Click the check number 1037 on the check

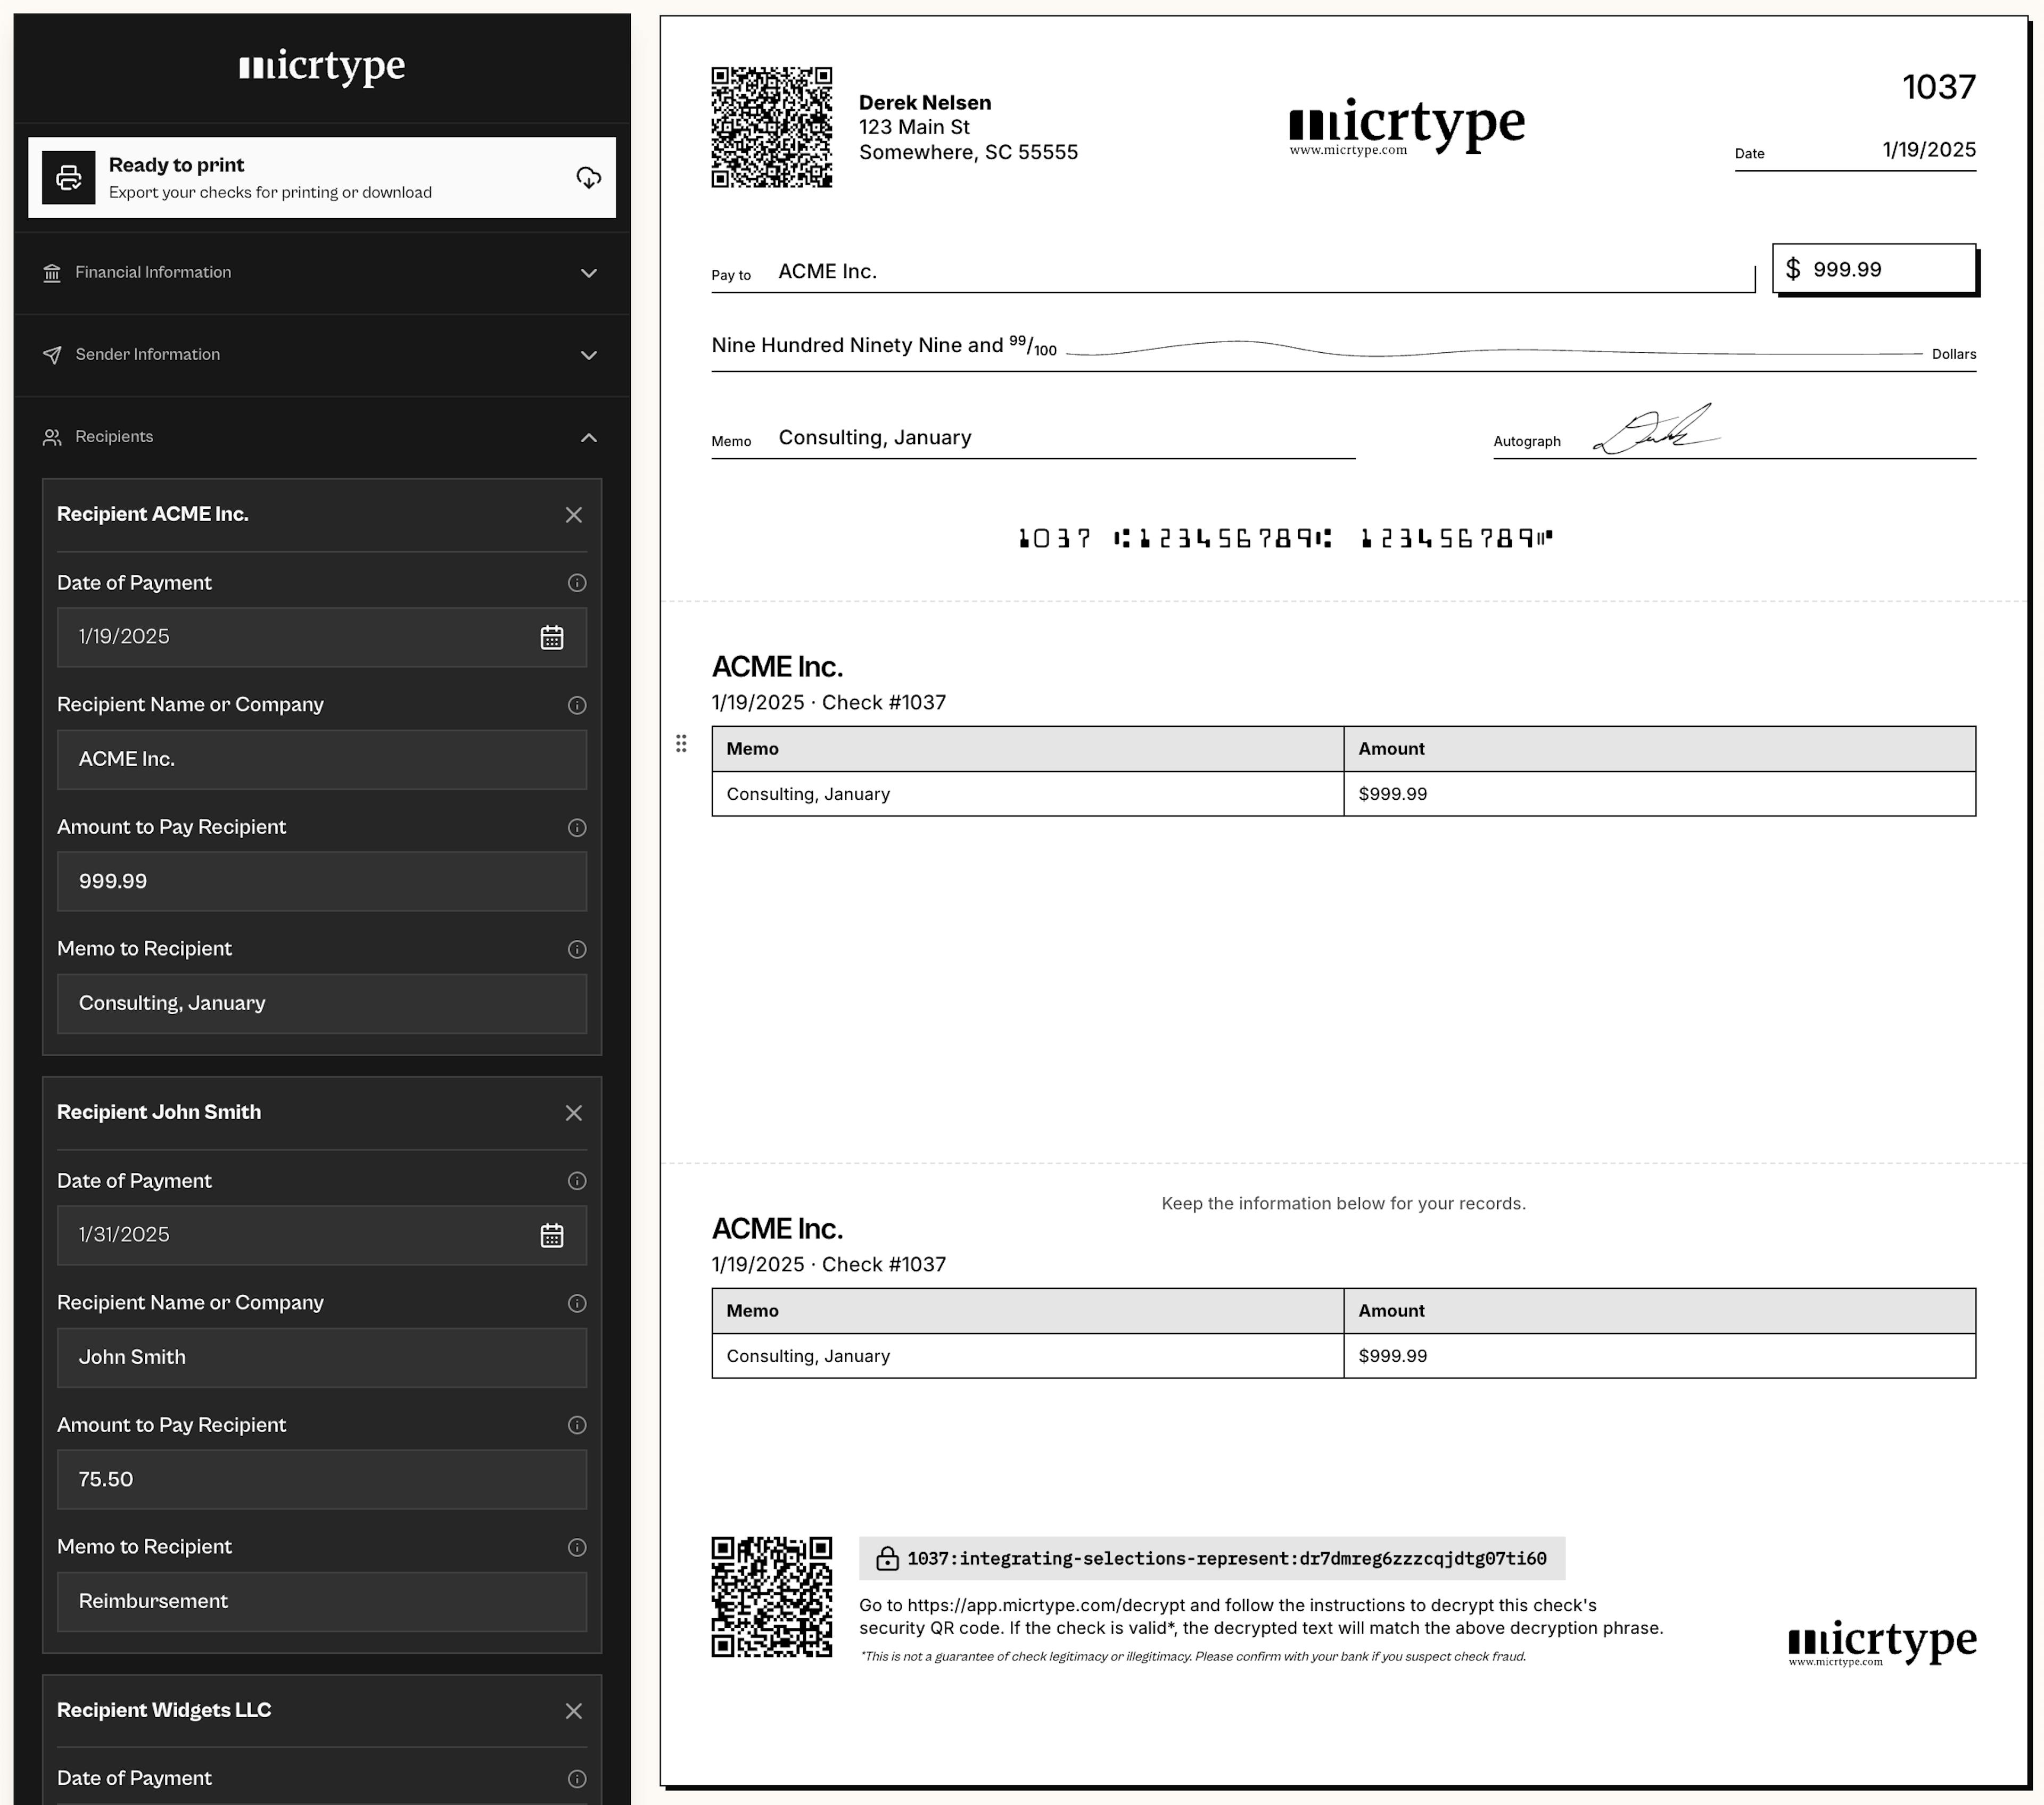1939,87
